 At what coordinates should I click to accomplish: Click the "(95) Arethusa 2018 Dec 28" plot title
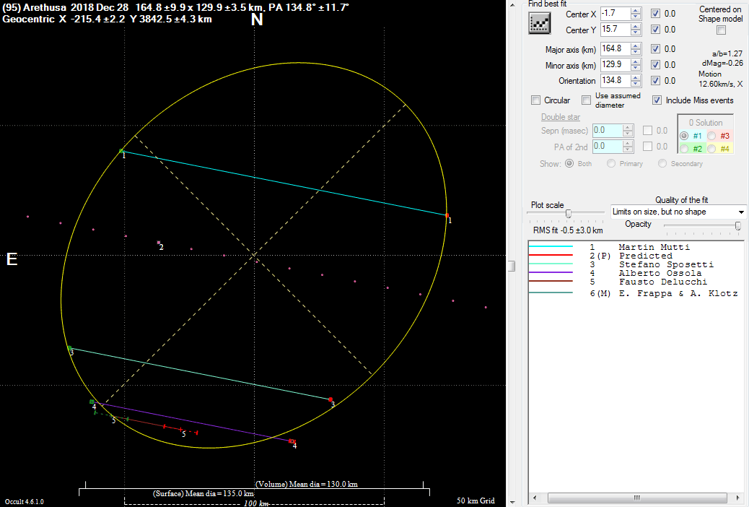tap(66, 7)
